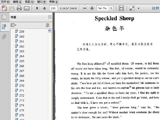Zoom out with the minus button
This screenshot has width=160, height=120.
point(85,8)
